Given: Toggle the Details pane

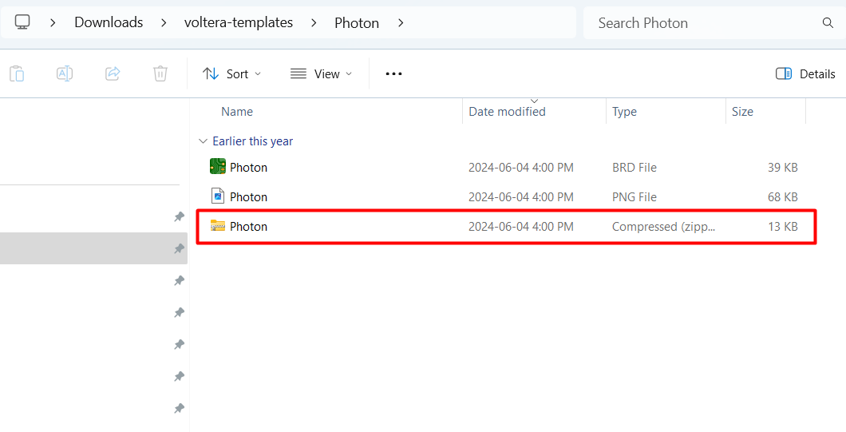Looking at the screenshot, I should point(805,74).
